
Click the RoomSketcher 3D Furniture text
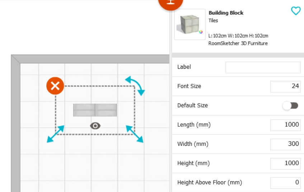[238, 43]
